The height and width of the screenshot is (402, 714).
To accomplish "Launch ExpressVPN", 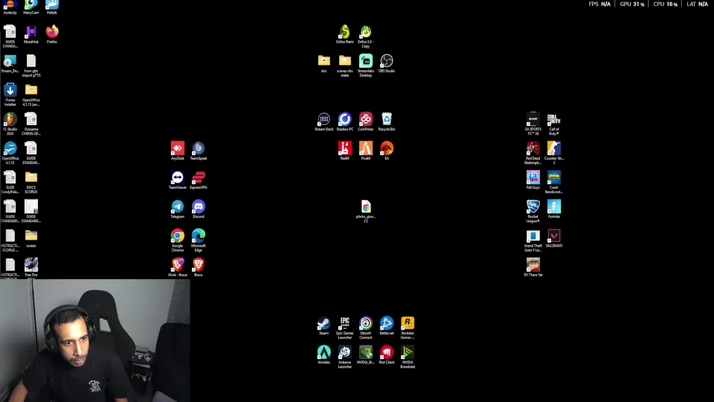I will 198,180.
